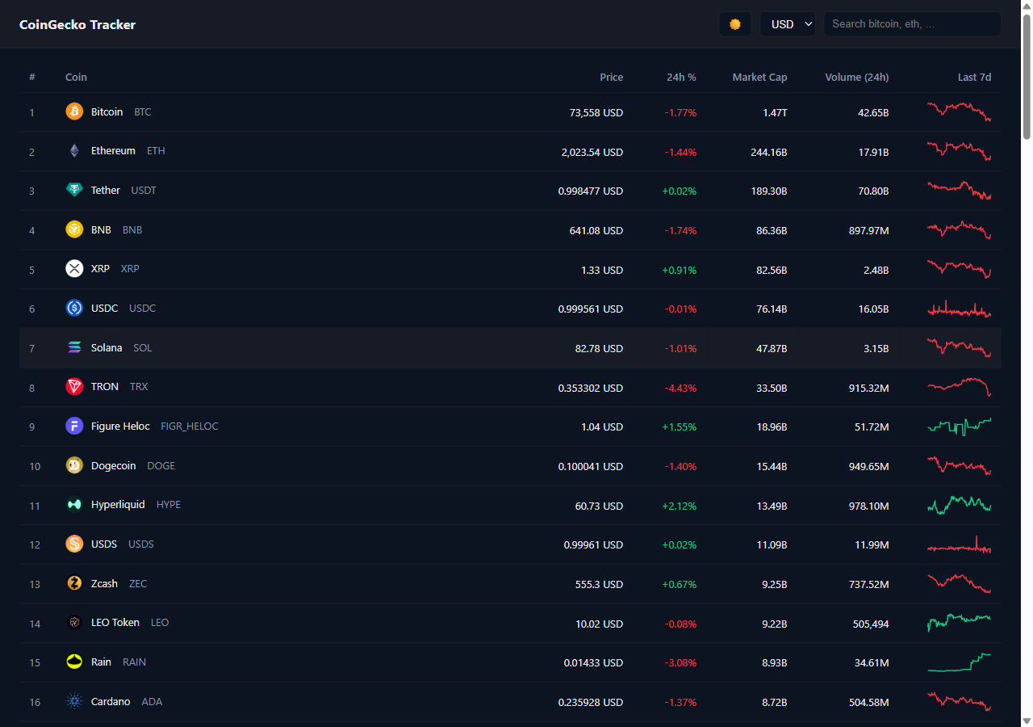The width and height of the screenshot is (1033, 727).
Task: Sort by the Price column header
Action: pyautogui.click(x=612, y=77)
